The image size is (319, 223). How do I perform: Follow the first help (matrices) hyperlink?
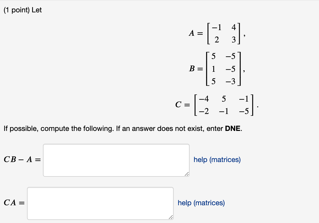(217, 160)
